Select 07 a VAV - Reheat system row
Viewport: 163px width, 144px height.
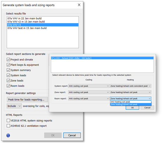pyautogui.click(x=102, y=58)
